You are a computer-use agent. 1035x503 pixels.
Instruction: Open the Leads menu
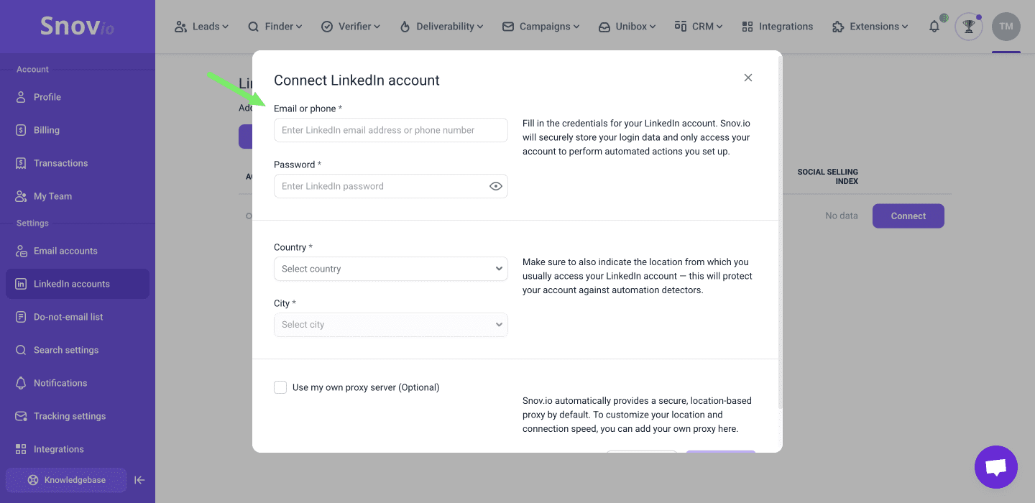pyautogui.click(x=201, y=27)
